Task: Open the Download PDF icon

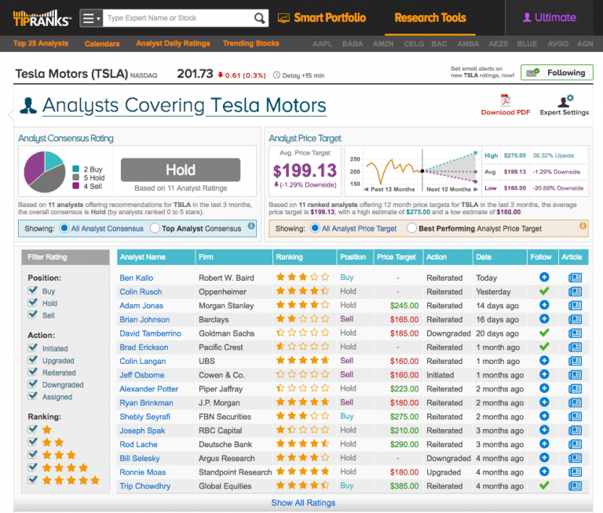Action: [506, 100]
